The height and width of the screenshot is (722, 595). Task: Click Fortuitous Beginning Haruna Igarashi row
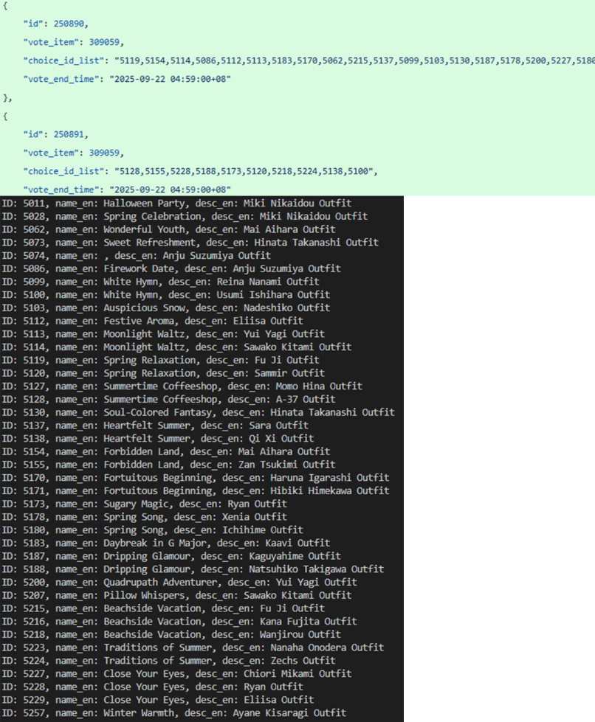pos(196,477)
